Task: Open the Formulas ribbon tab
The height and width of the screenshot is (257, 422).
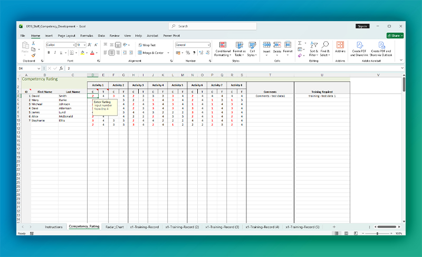Action: 87,35
